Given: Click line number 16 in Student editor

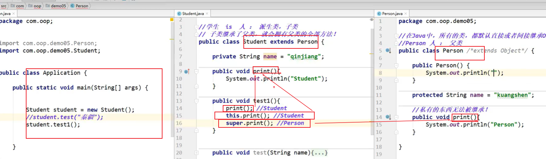Looking at the screenshot, I should [179, 123].
